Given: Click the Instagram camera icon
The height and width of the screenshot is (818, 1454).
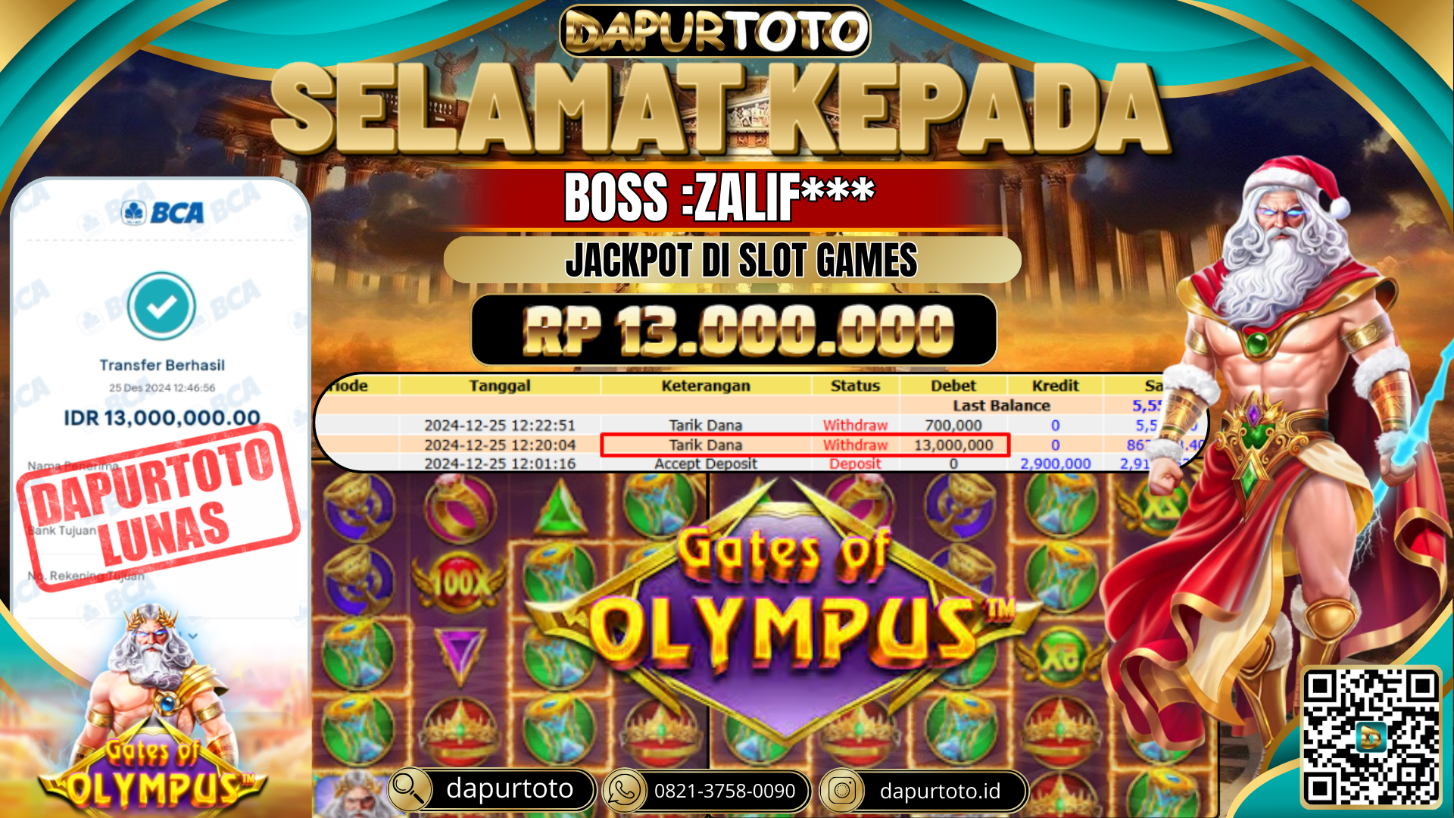Looking at the screenshot, I should pos(841,791).
